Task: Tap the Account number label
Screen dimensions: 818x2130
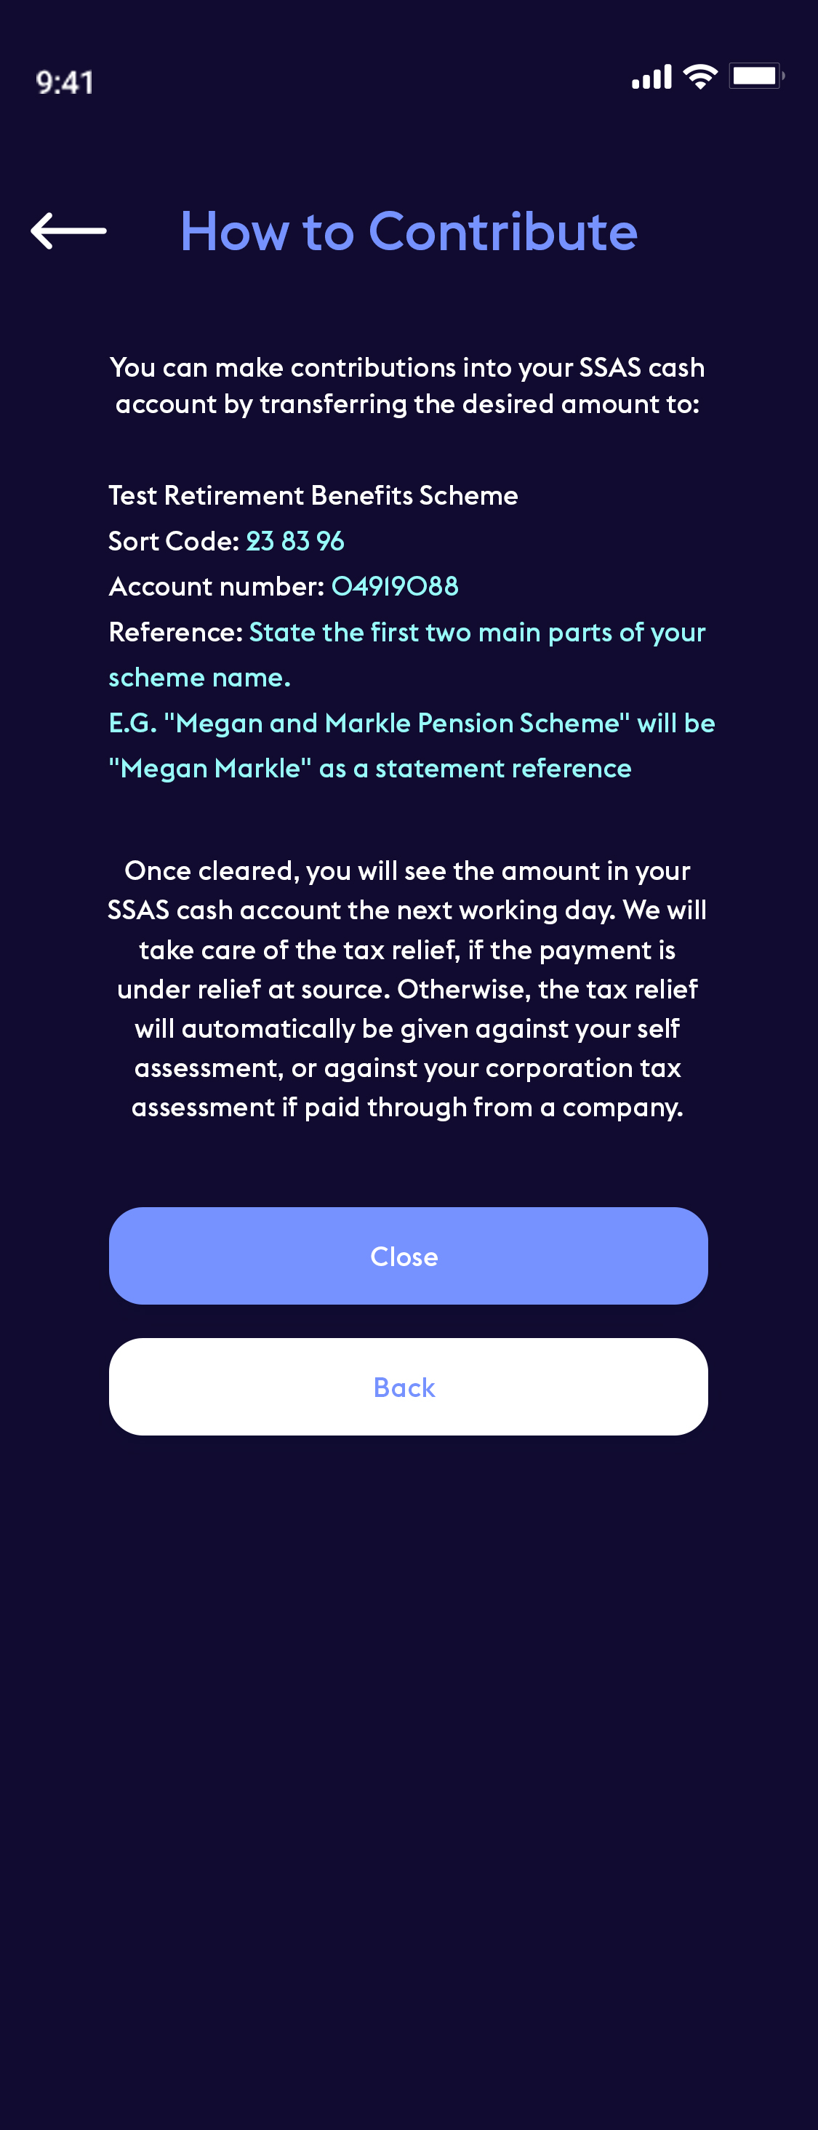Action: point(216,586)
